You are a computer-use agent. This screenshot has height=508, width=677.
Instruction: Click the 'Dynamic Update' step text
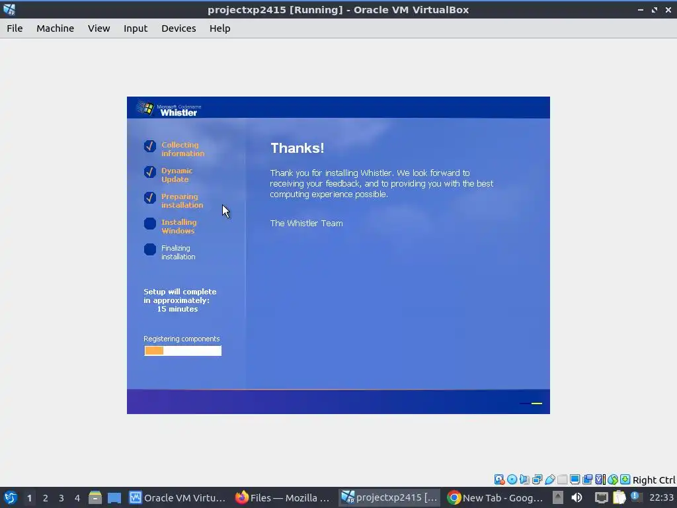177,175
